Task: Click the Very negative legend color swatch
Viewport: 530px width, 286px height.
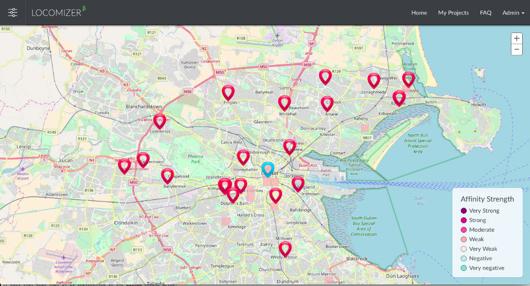Action: click(464, 268)
